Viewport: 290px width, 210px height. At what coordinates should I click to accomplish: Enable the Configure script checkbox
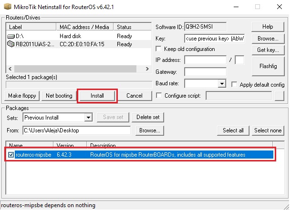click(159, 96)
